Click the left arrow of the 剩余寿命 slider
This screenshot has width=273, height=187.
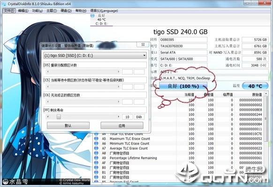tap(48, 117)
